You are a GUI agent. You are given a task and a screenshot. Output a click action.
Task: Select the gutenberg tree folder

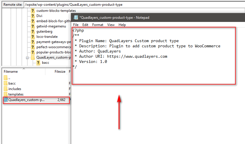[x=44, y=31]
